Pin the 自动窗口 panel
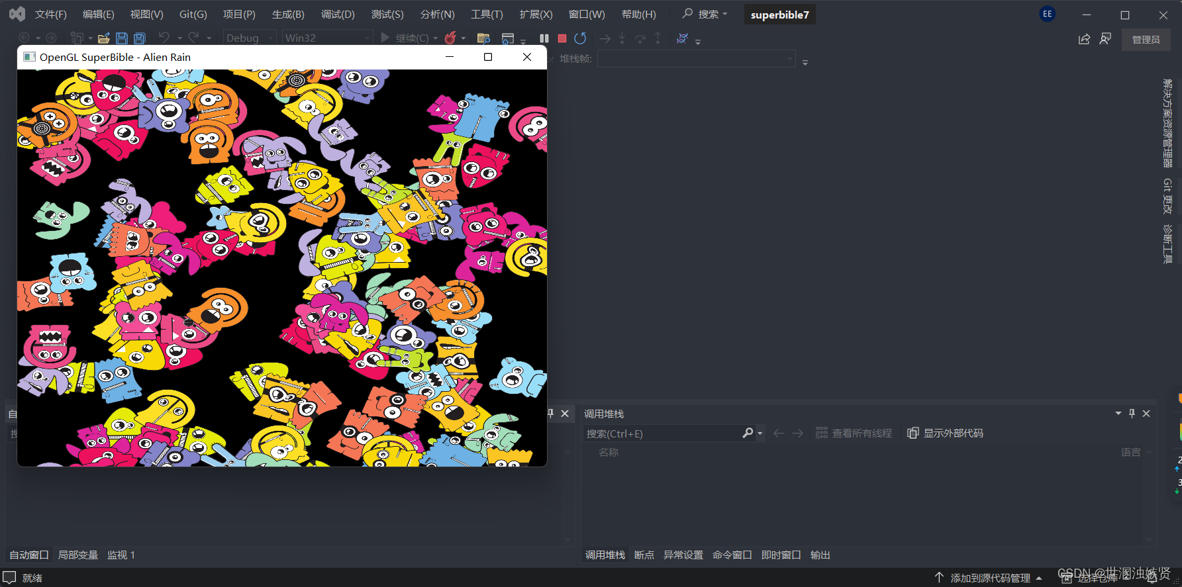Screen dimensions: 1182x587 click(551, 414)
